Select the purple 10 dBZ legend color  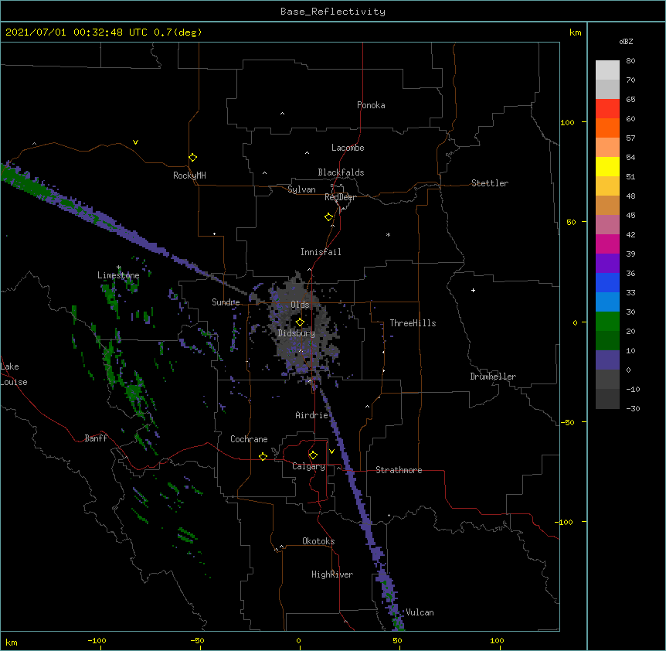coord(607,360)
